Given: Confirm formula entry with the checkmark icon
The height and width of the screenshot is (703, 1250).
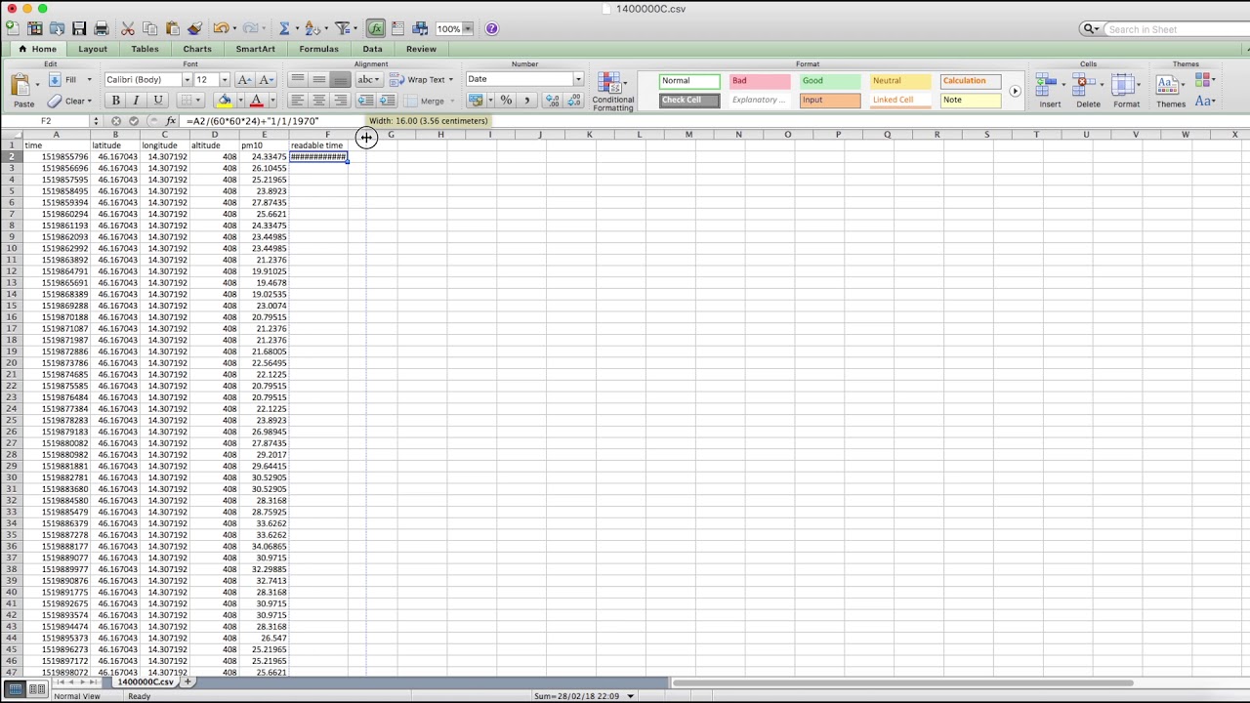Looking at the screenshot, I should 134,121.
